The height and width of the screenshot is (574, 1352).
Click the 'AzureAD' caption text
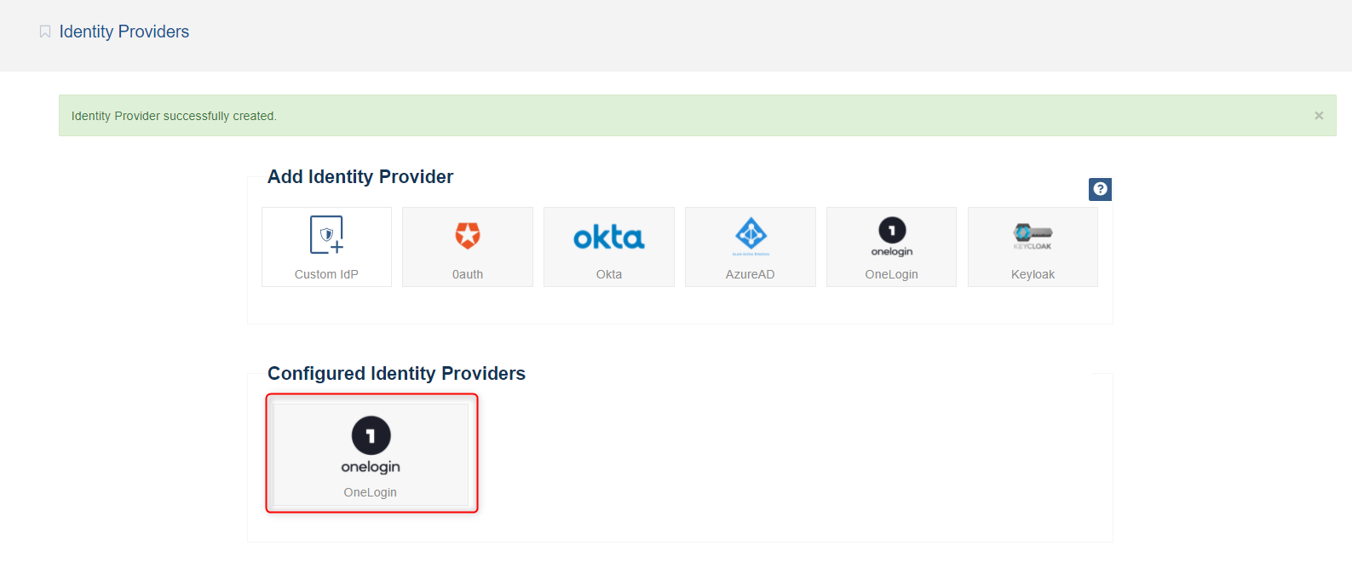point(750,274)
